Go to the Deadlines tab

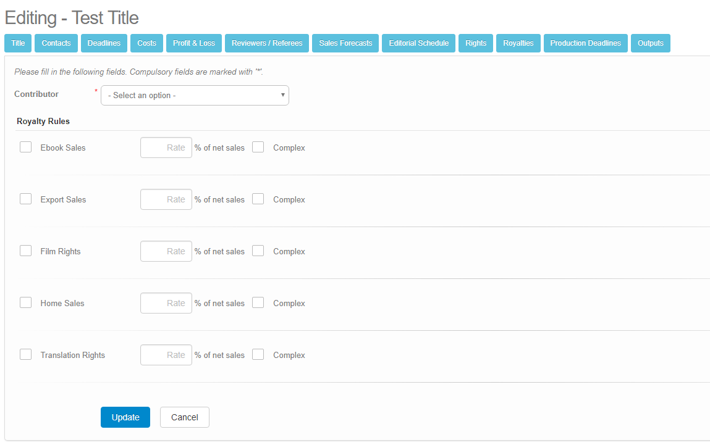click(x=104, y=43)
